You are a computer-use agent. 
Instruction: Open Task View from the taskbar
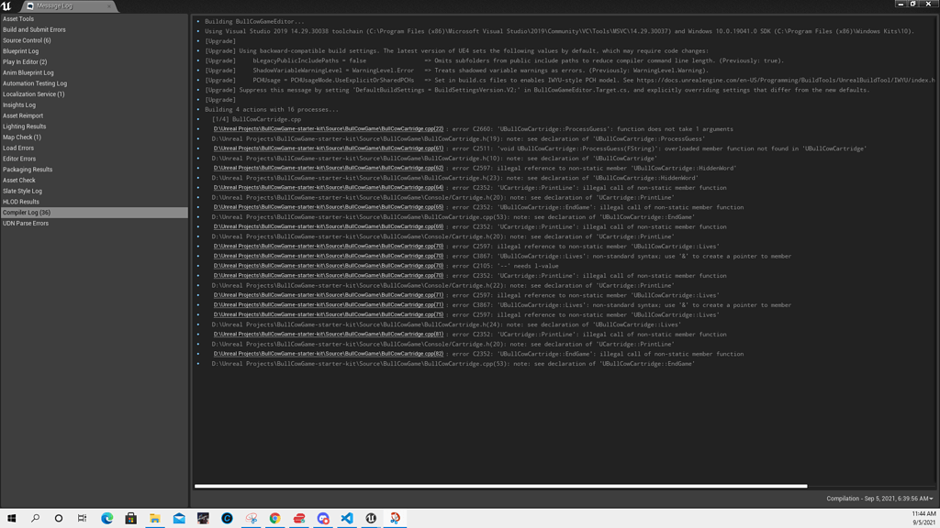tap(81, 518)
